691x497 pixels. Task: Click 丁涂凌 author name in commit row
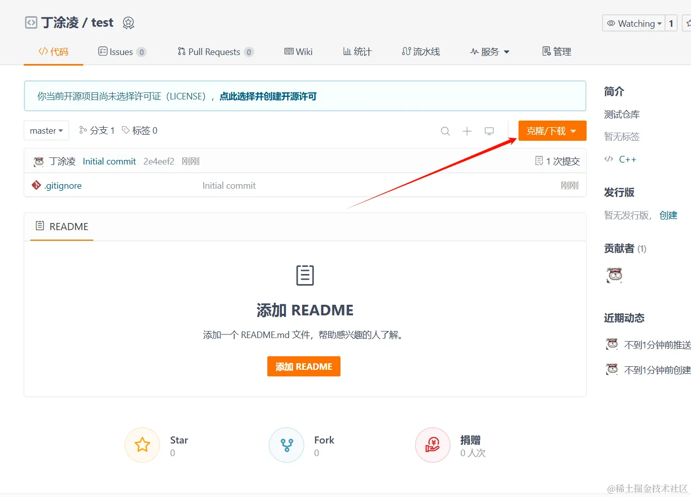63,161
